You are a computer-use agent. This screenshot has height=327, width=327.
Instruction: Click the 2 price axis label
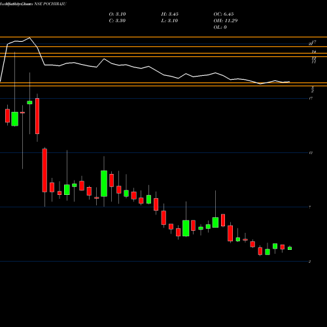(x=310, y=262)
